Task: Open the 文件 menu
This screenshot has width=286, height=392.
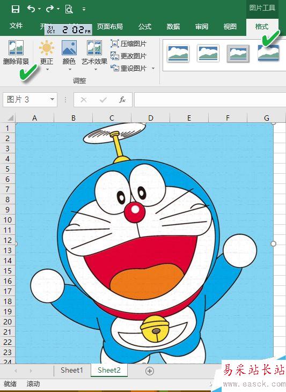Action: (16, 26)
